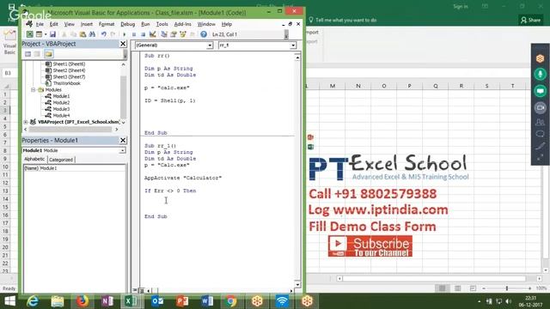Open the procedure dropdown showing rr_1
The width and height of the screenshot is (550, 309).
[293, 45]
